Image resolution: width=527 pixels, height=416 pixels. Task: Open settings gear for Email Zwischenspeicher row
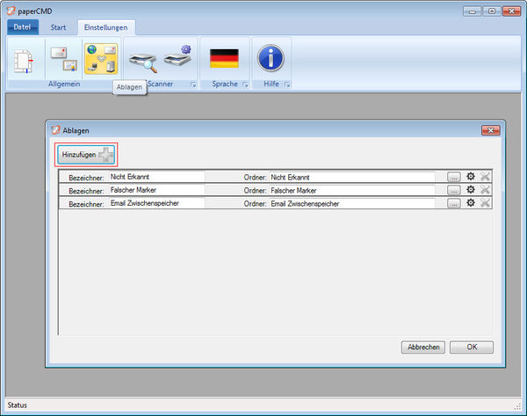471,202
